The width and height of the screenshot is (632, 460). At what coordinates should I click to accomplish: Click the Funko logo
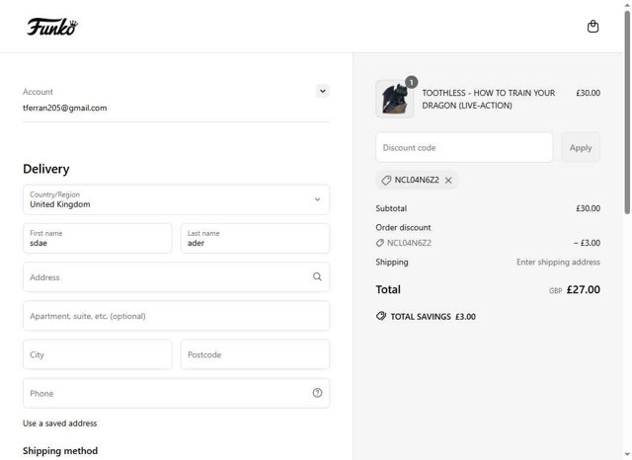pos(51,27)
